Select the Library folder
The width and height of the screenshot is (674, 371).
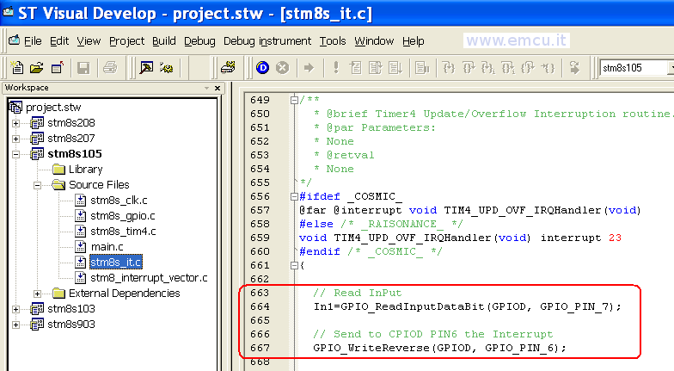86,169
